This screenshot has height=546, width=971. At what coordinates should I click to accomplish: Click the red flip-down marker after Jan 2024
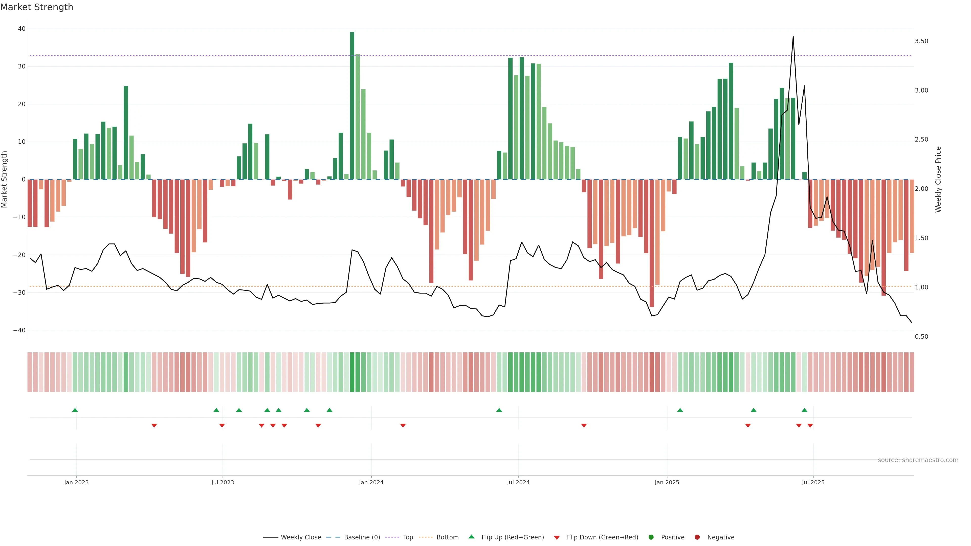coord(403,425)
